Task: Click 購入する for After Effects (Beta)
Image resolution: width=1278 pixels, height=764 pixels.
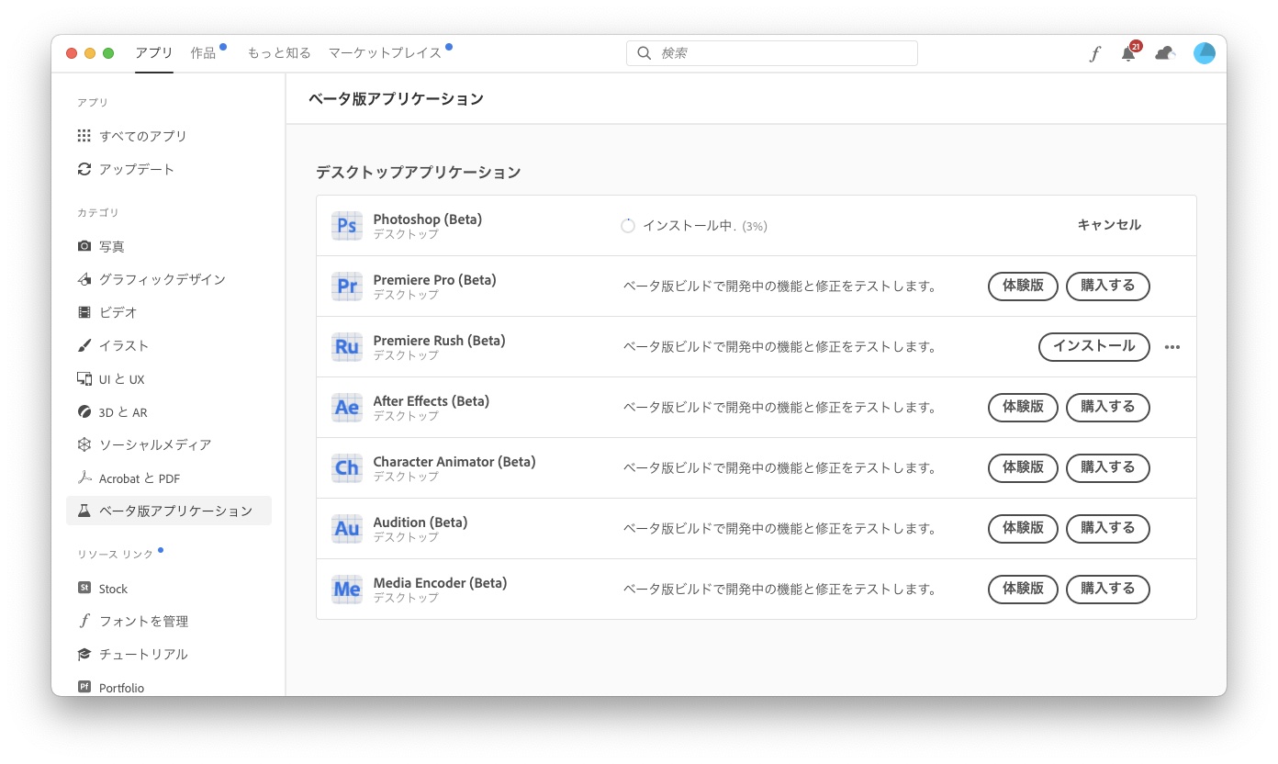Action: [1108, 407]
